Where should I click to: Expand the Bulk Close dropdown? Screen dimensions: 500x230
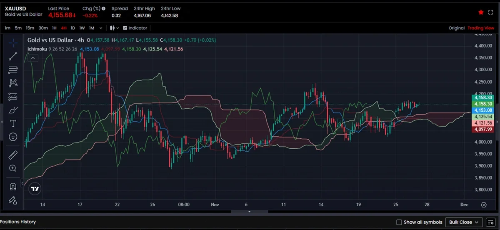464,222
